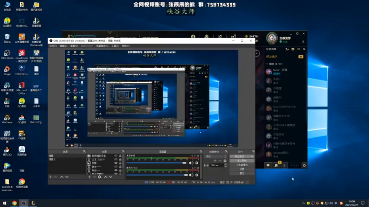Open the Origin desktop shortcut
This screenshot has height=207, width=369.
7,70
